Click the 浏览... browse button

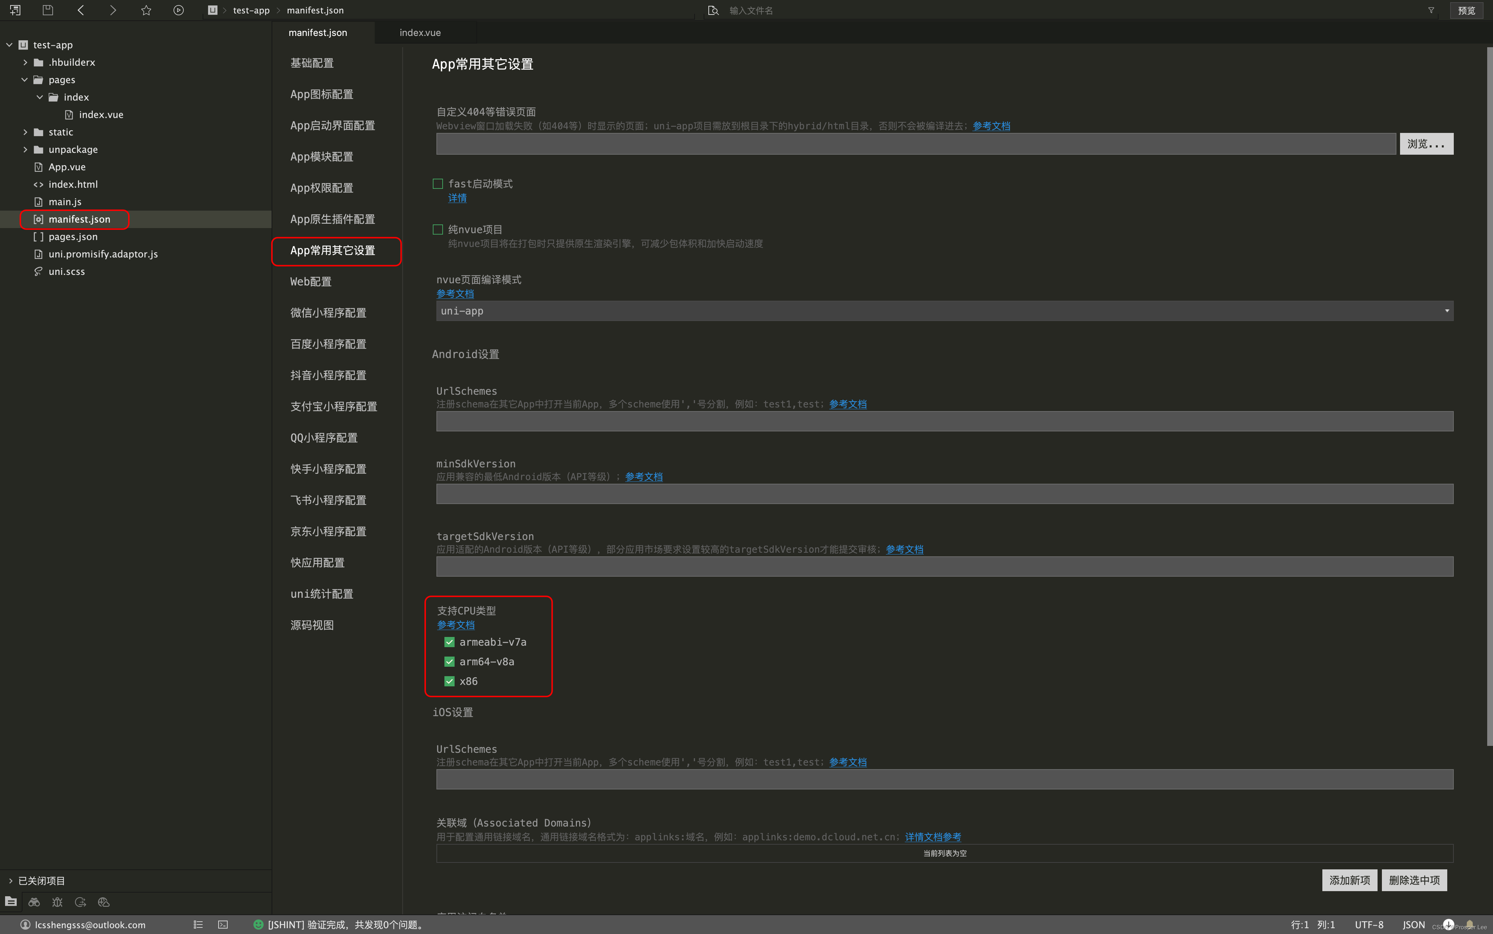click(x=1426, y=144)
